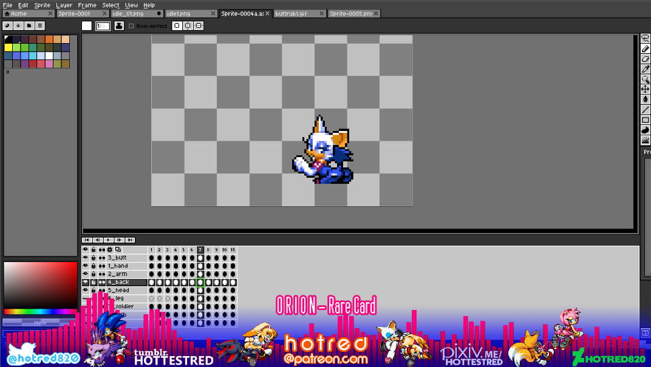The image size is (651, 367).
Task: Open timeline settings gear
Action: pos(109,250)
